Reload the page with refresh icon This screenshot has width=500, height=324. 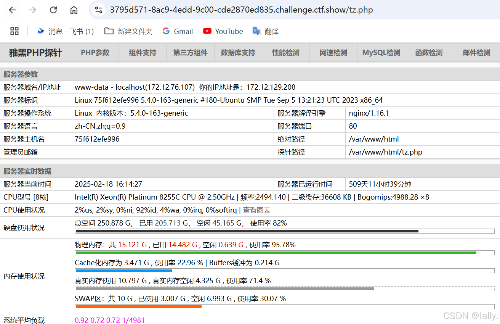[53, 10]
